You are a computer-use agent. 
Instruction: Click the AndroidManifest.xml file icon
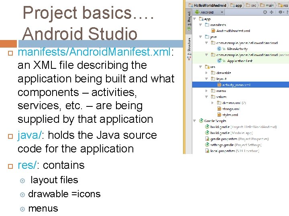point(213,31)
